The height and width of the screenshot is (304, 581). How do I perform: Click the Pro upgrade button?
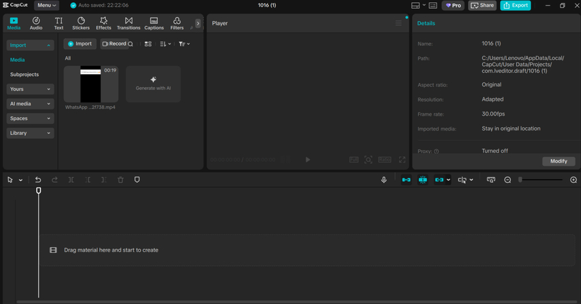453,5
